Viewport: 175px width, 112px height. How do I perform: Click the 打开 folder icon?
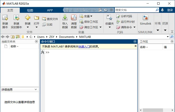click(x=37, y=17)
